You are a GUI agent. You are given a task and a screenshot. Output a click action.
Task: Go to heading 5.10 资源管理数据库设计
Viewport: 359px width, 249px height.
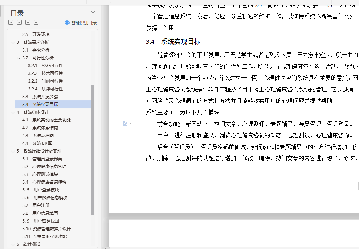point(47,229)
